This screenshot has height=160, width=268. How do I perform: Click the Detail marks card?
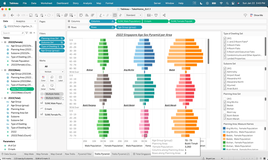[x=43, y=87]
